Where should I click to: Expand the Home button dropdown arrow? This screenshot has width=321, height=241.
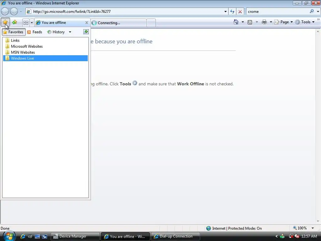(243, 22)
